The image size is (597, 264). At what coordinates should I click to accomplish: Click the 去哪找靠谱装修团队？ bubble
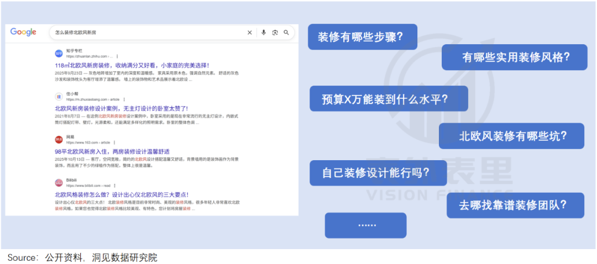[515, 205]
